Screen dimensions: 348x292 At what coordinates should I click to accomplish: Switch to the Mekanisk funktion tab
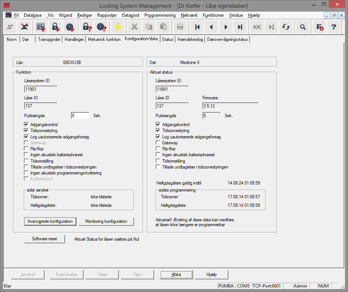pyautogui.click(x=103, y=39)
